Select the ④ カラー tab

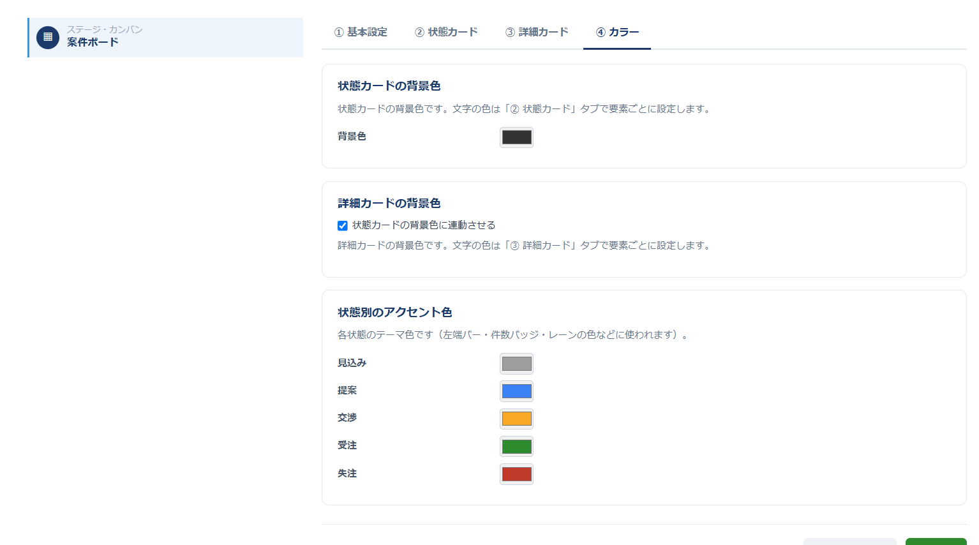click(x=617, y=32)
